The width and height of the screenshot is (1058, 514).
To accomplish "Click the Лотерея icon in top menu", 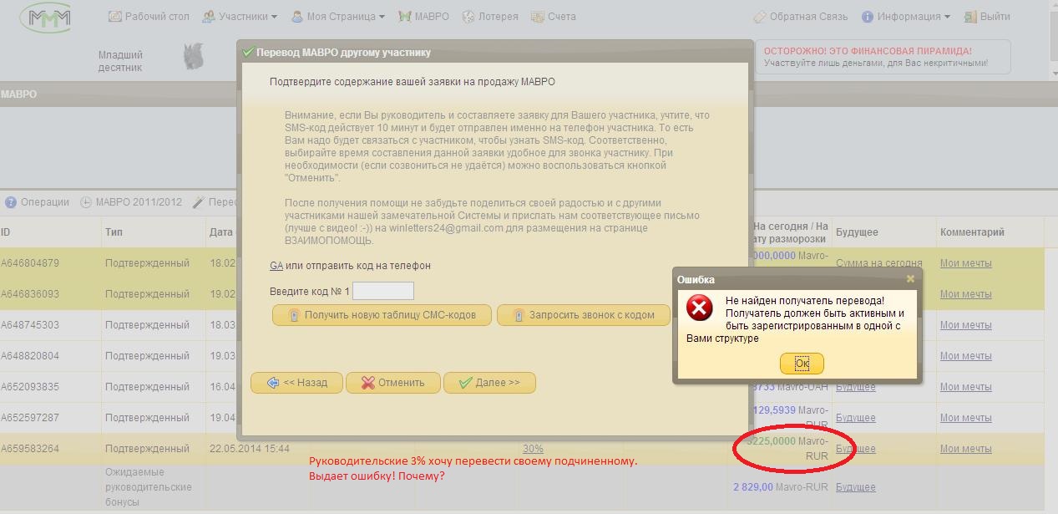I will (x=468, y=16).
